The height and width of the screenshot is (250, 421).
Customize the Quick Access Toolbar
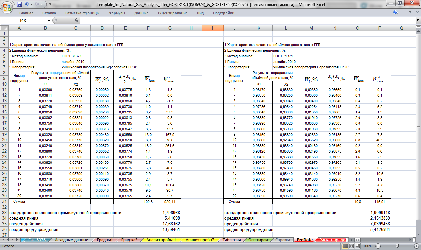[x=50, y=4]
